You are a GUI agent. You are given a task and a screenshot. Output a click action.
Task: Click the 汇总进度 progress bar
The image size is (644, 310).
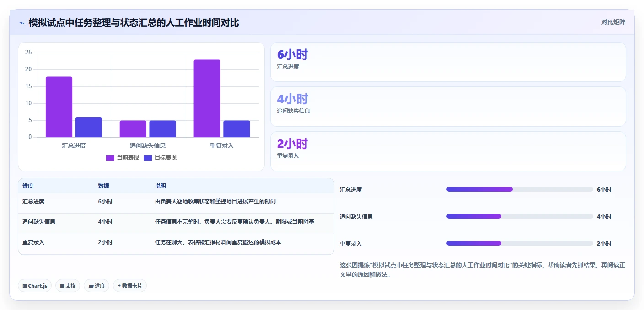point(520,189)
